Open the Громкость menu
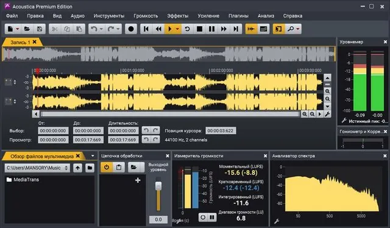Viewport: 390px width, 228px height. [x=146, y=16]
